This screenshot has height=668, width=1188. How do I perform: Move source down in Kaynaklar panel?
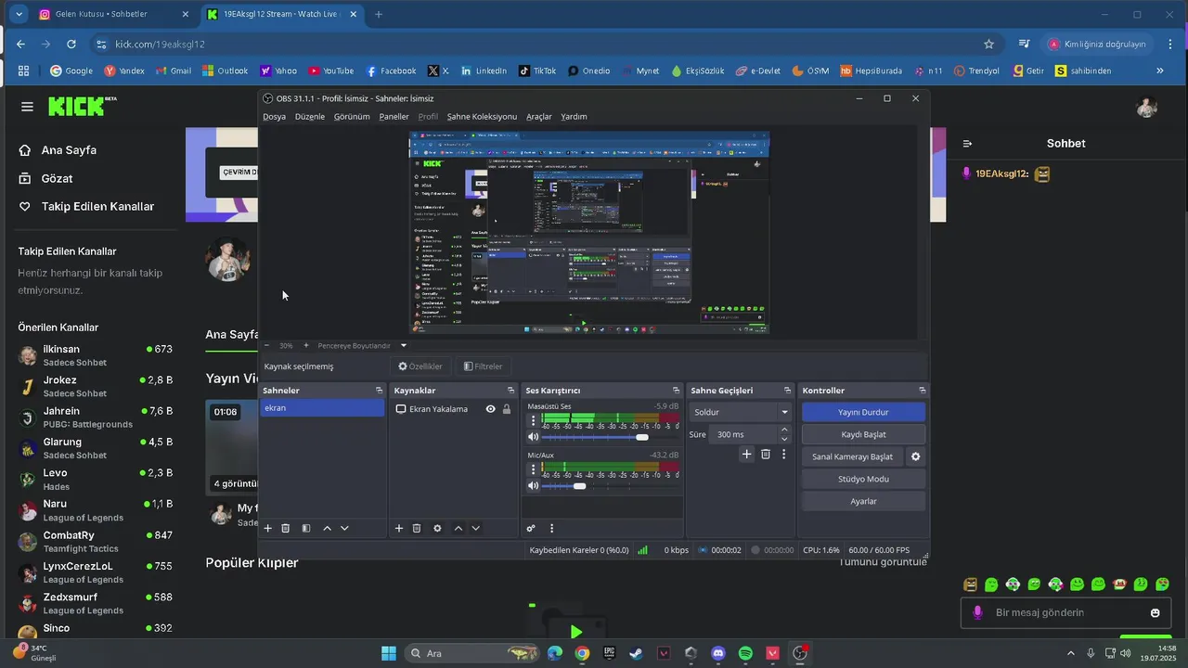(475, 528)
